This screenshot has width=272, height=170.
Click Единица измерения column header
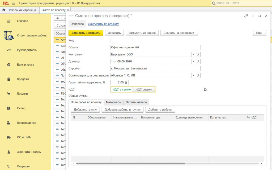[x=191, y=118]
